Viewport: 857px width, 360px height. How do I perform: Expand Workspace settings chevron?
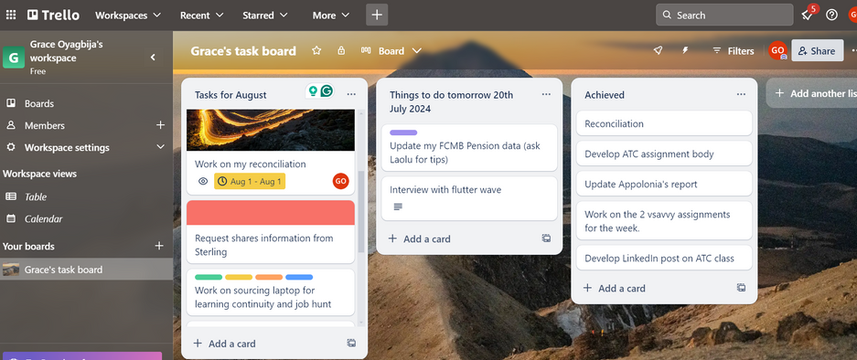coord(160,147)
